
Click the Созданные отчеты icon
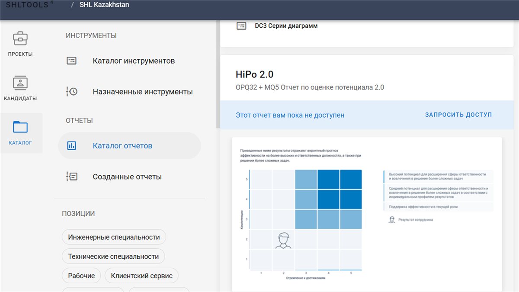point(71,176)
